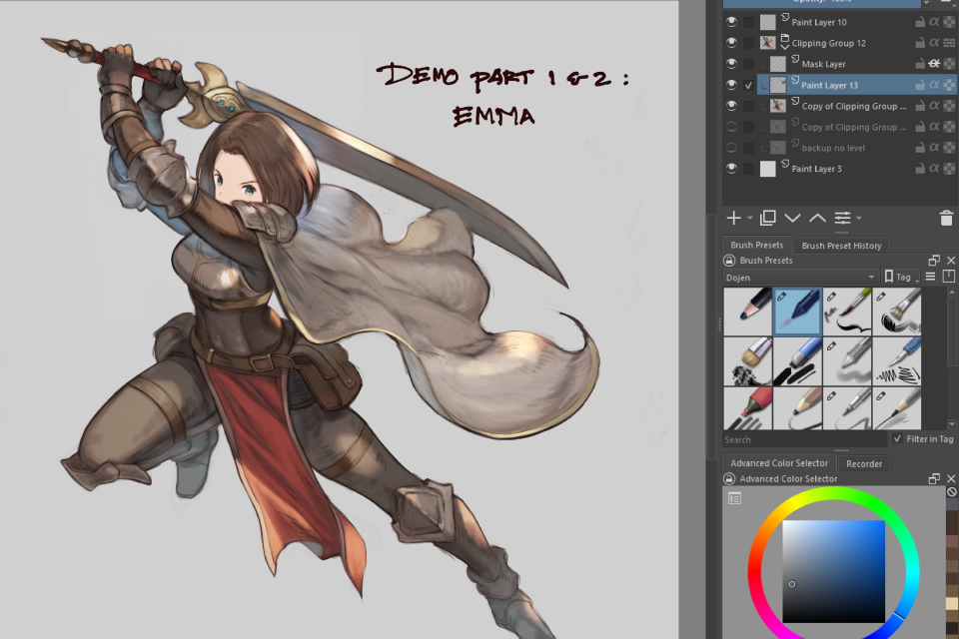Select the red marker brush preset

pyautogui.click(x=748, y=408)
